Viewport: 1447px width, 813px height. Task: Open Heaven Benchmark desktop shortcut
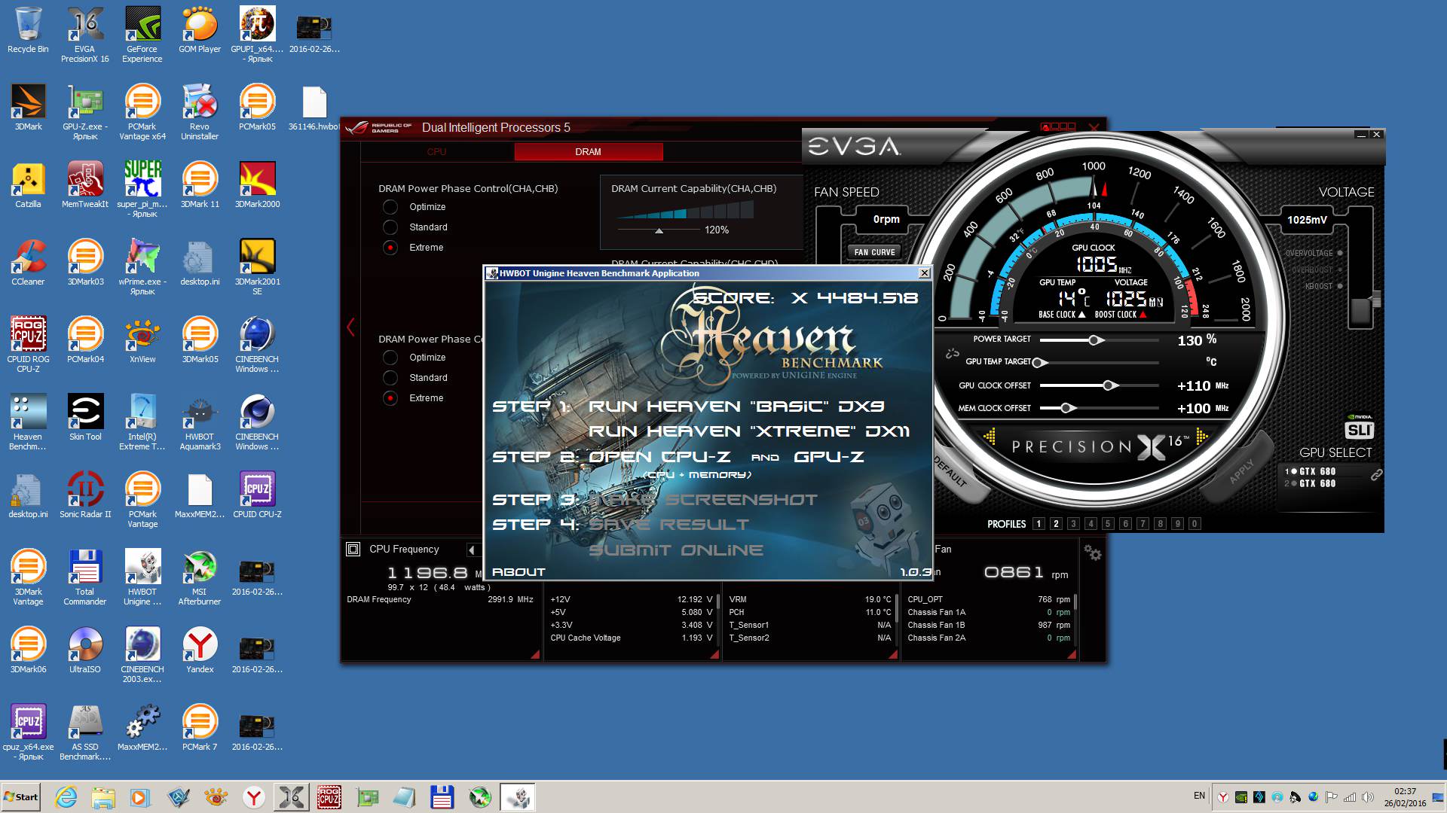[28, 422]
